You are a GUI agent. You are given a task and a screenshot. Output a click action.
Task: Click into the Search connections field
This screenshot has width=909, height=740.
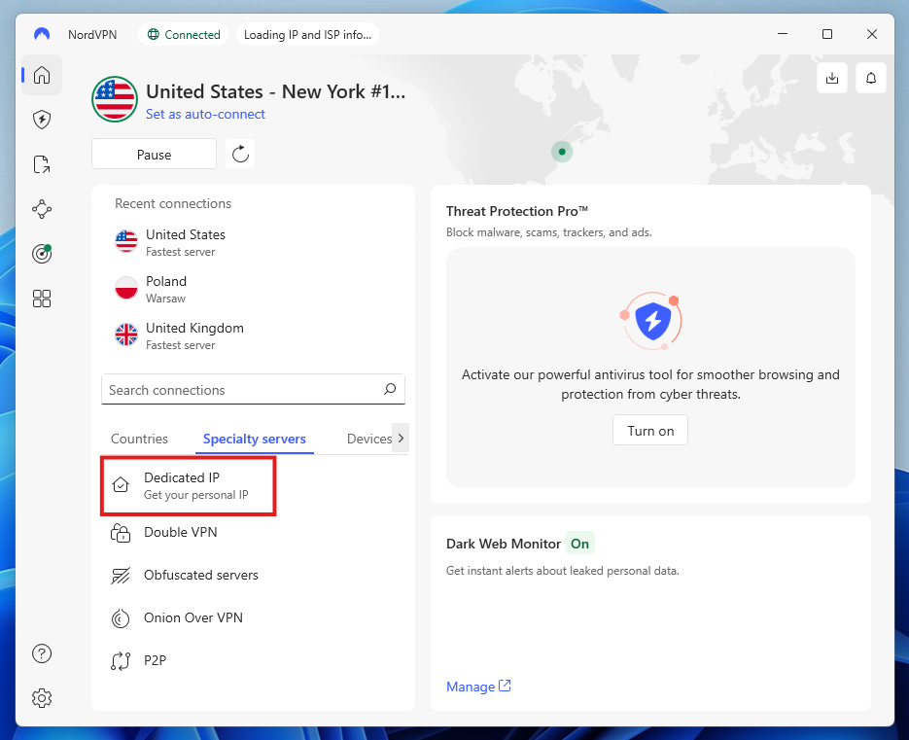(253, 390)
